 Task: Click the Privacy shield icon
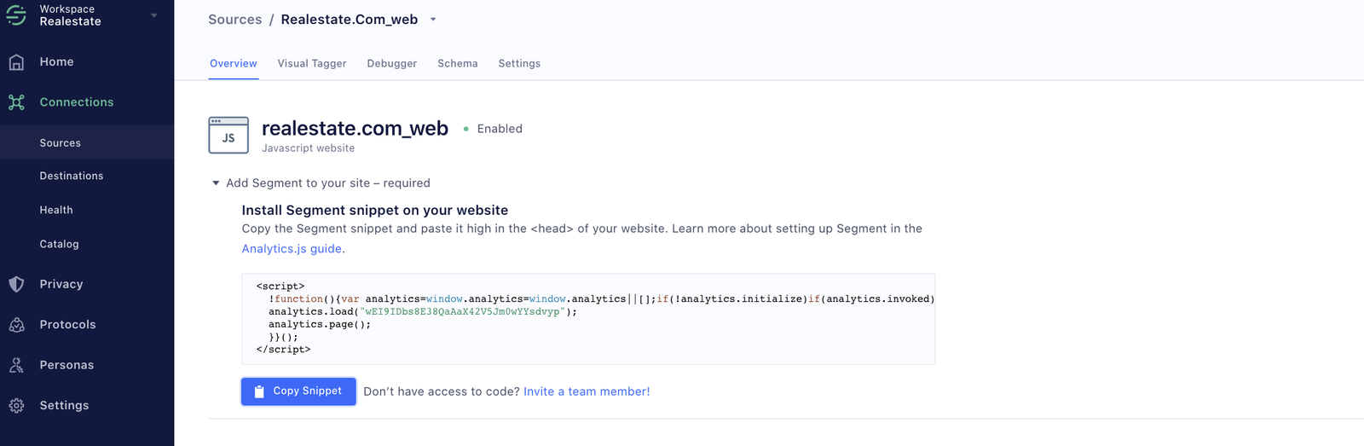pyautogui.click(x=16, y=285)
